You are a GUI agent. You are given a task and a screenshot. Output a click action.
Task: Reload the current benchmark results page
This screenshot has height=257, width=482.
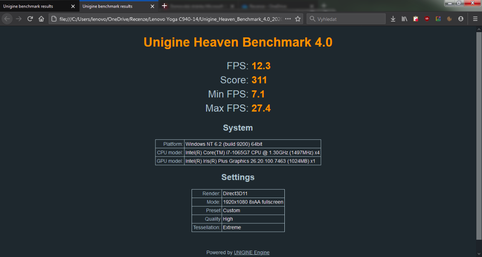pos(30,19)
